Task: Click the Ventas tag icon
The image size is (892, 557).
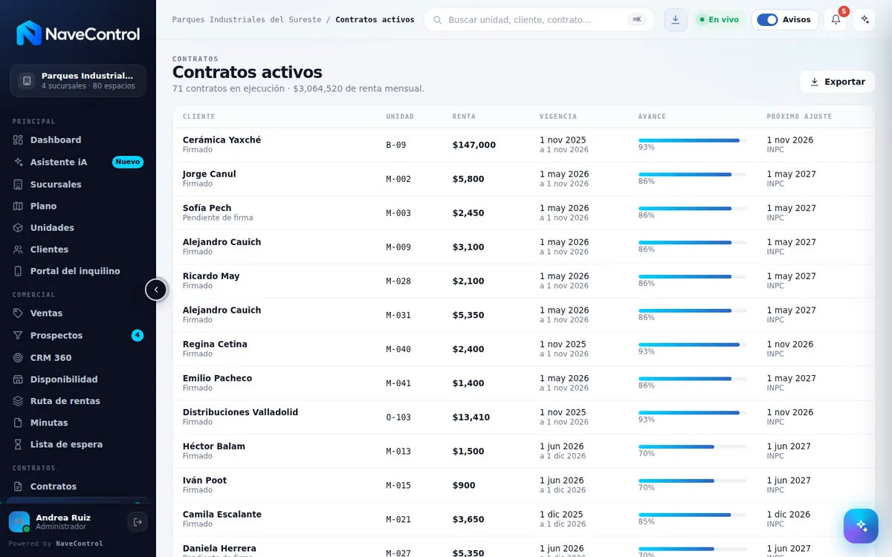Action: (x=19, y=313)
